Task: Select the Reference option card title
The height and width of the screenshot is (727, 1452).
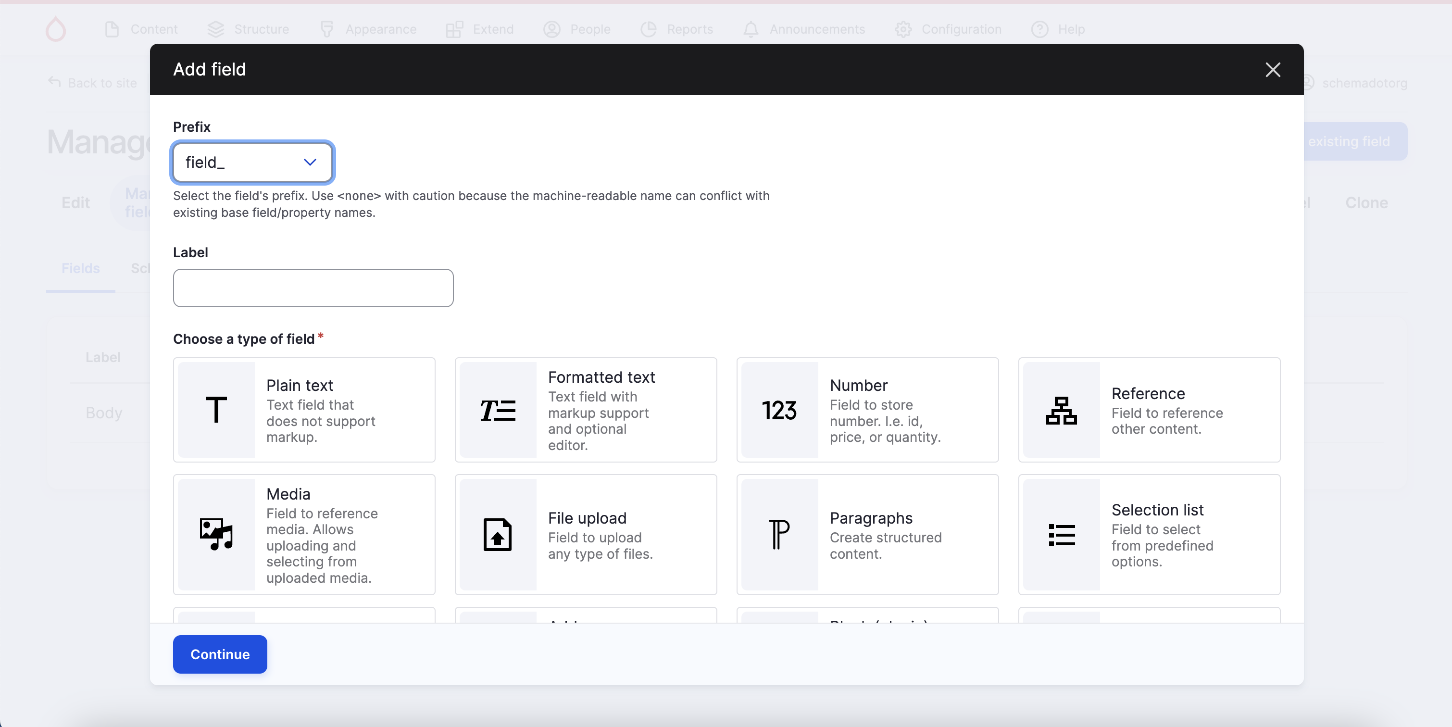Action: click(x=1148, y=393)
